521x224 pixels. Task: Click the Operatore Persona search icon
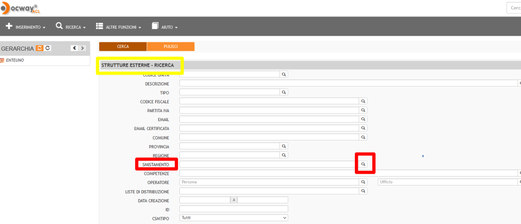click(363, 182)
